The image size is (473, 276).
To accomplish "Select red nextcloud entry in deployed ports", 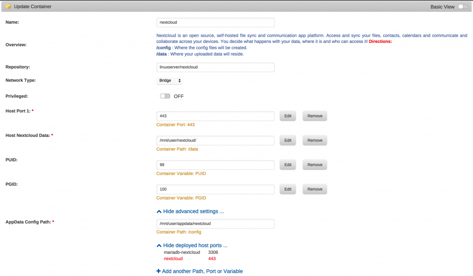I will click(173, 259).
